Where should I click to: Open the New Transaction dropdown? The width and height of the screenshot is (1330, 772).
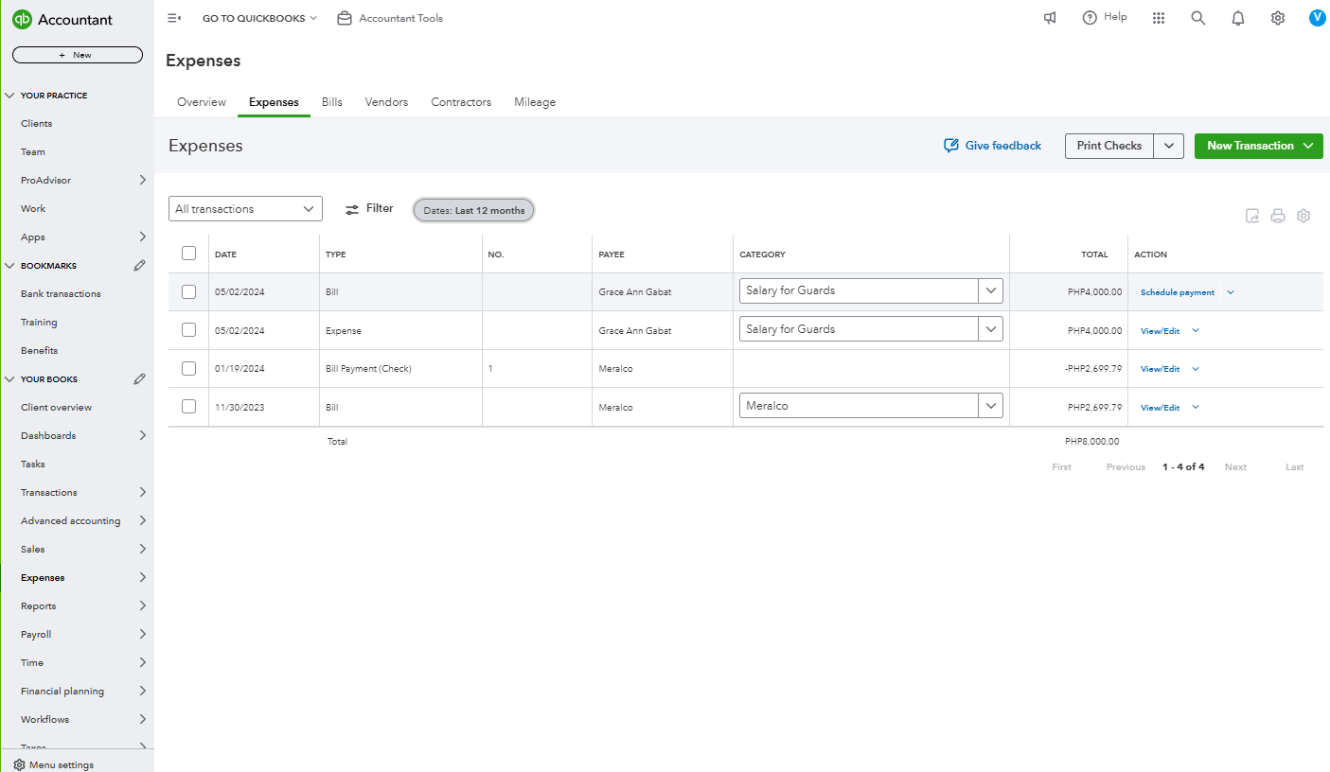point(1259,146)
